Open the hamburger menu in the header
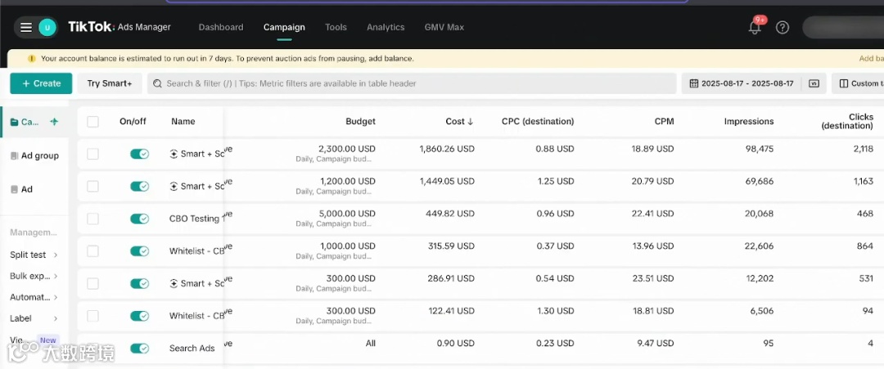This screenshot has height=369, width=884. pyautogui.click(x=26, y=27)
